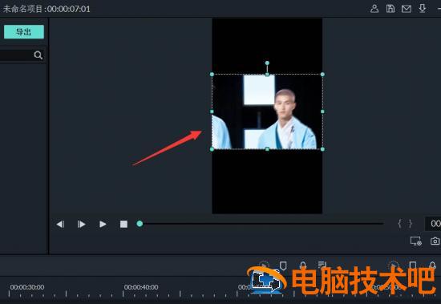The height and width of the screenshot is (304, 441).
Task: Click the bottom-left corner resize handle
Action: coord(212,149)
